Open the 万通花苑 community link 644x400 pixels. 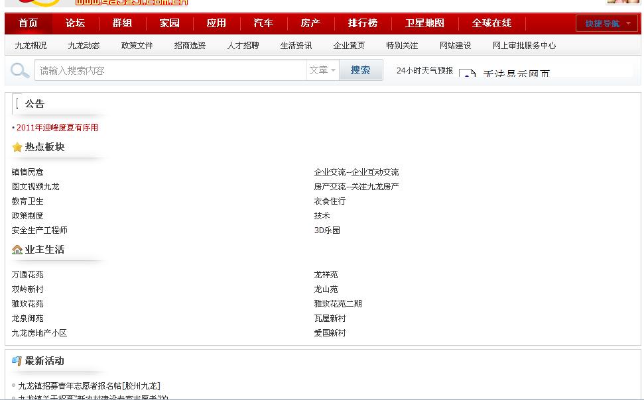(x=27, y=275)
